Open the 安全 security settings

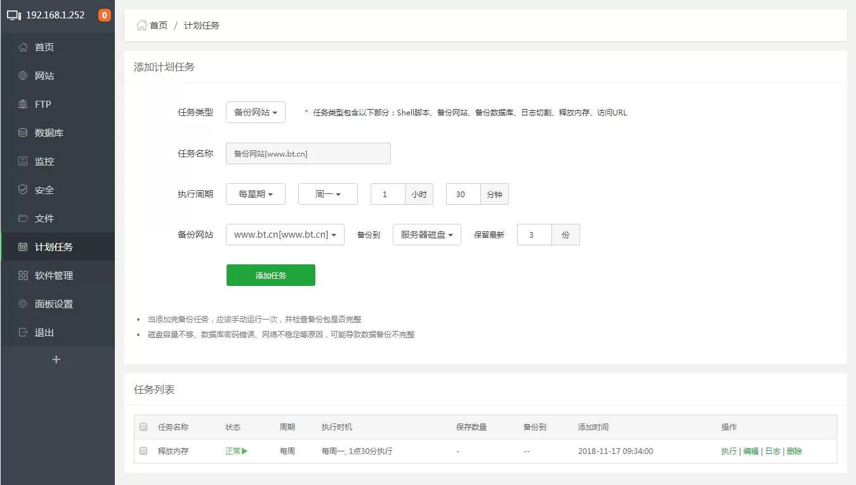44,190
